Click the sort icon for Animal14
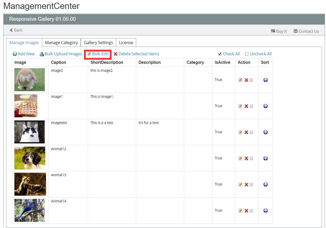The image size is (326, 228). (x=265, y=211)
